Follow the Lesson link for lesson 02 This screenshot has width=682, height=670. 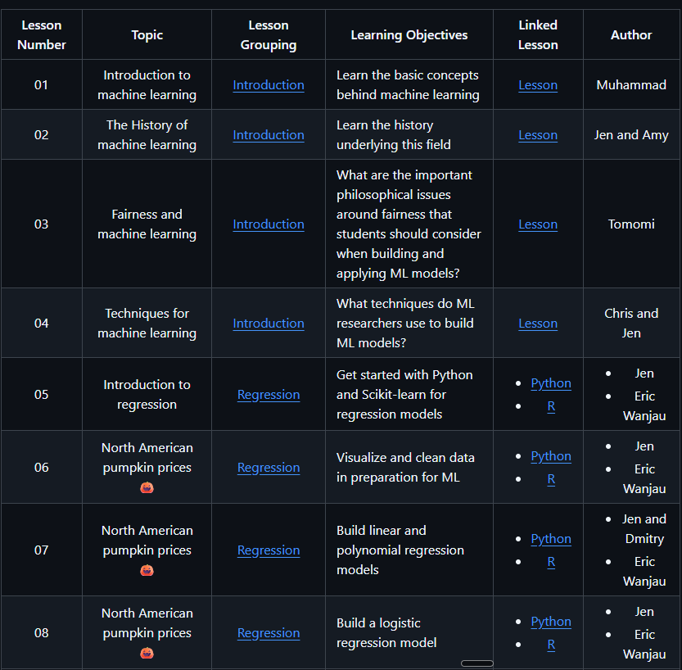click(538, 135)
